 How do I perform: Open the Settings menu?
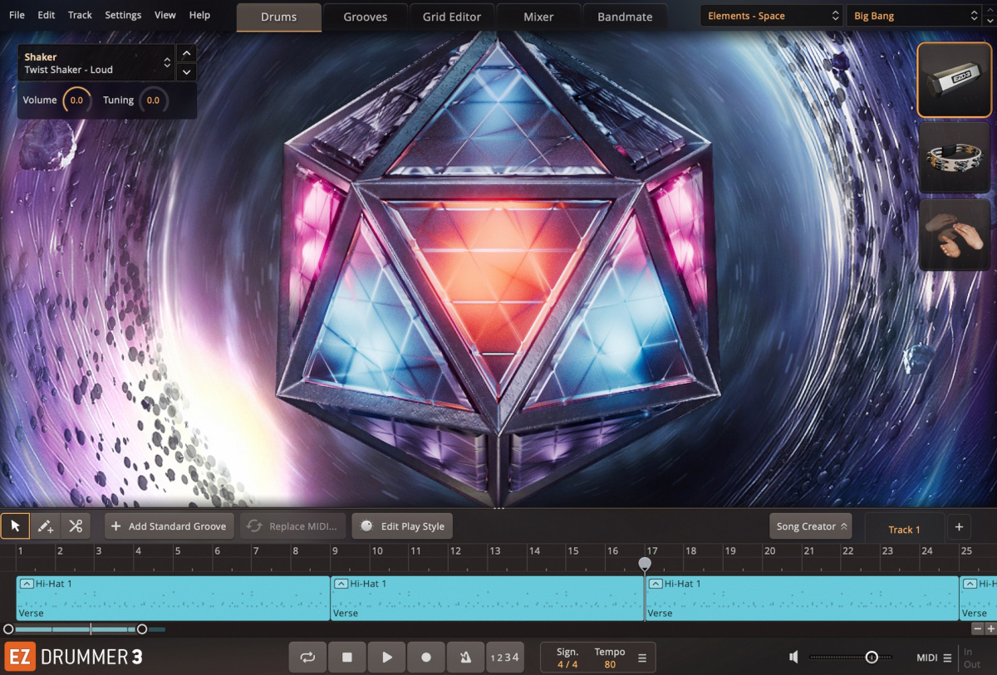[x=123, y=14]
